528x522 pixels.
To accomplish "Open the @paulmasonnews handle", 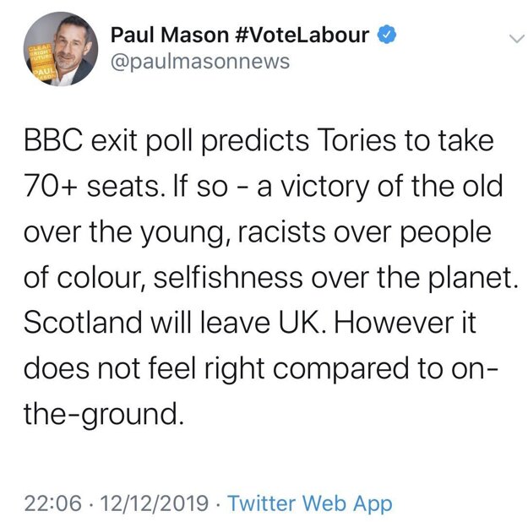I will tap(200, 62).
